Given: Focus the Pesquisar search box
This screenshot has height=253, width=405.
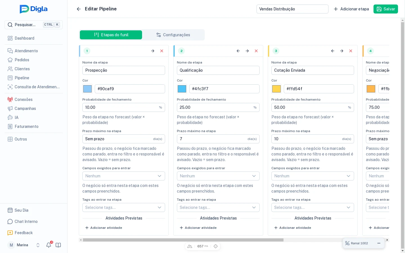Looking at the screenshot, I should click(x=34, y=25).
